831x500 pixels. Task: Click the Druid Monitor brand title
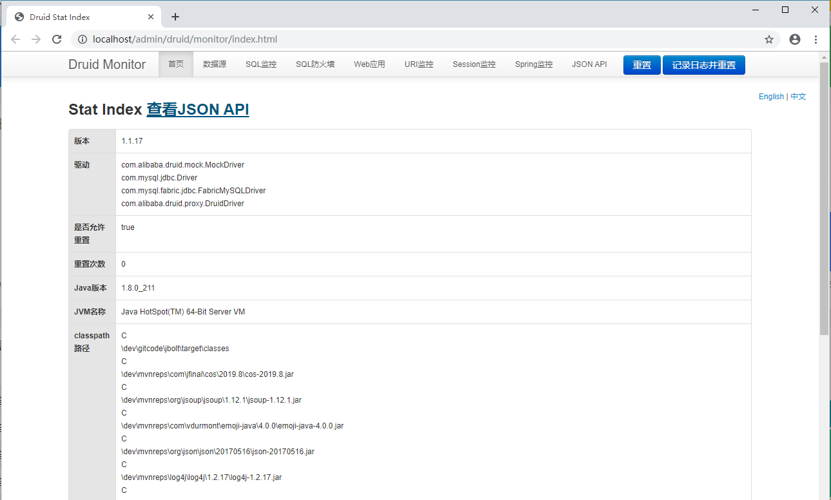click(x=107, y=64)
